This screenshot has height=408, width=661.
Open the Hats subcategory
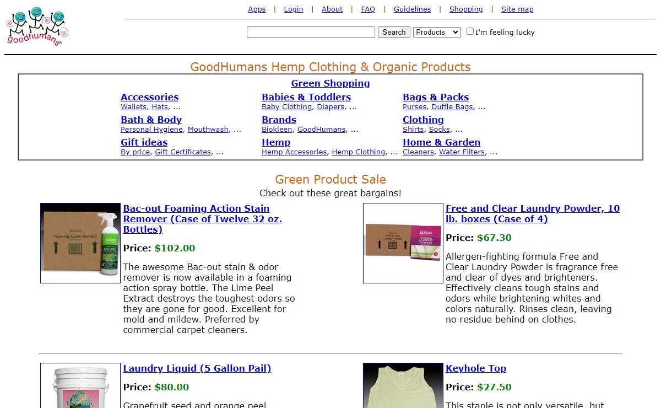tap(160, 107)
